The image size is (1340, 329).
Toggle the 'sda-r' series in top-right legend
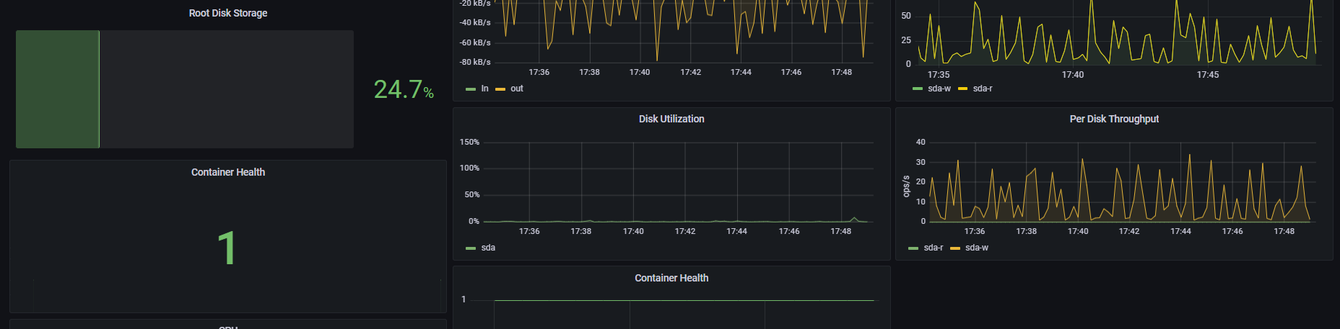983,89
